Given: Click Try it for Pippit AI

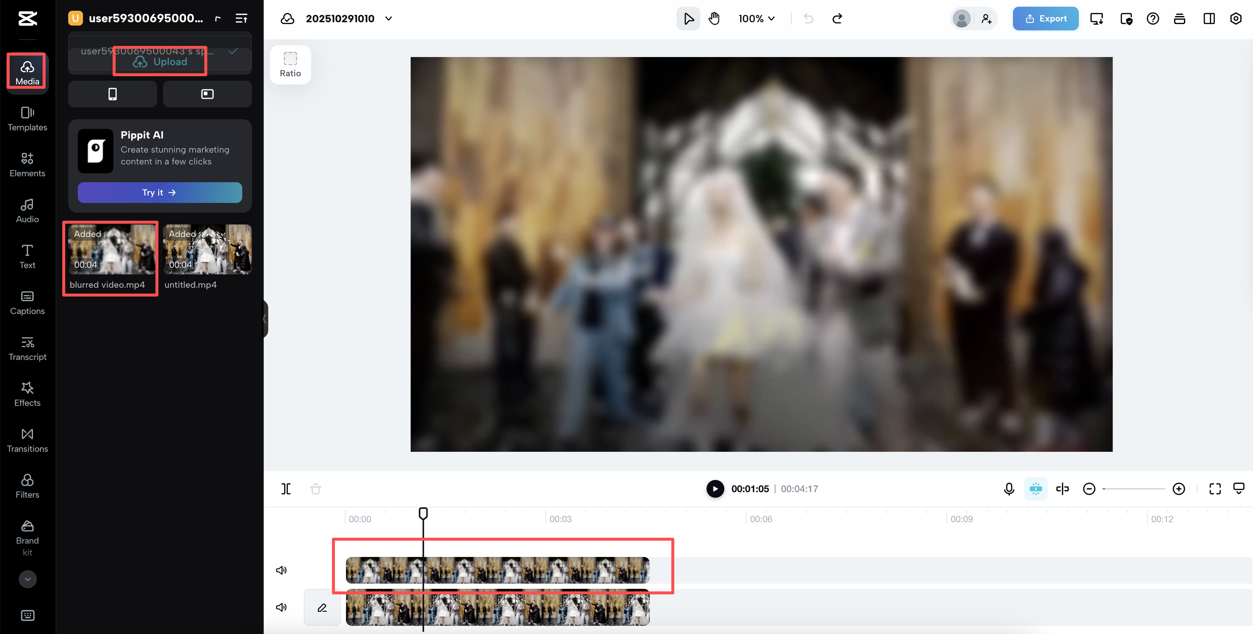Looking at the screenshot, I should pos(160,192).
